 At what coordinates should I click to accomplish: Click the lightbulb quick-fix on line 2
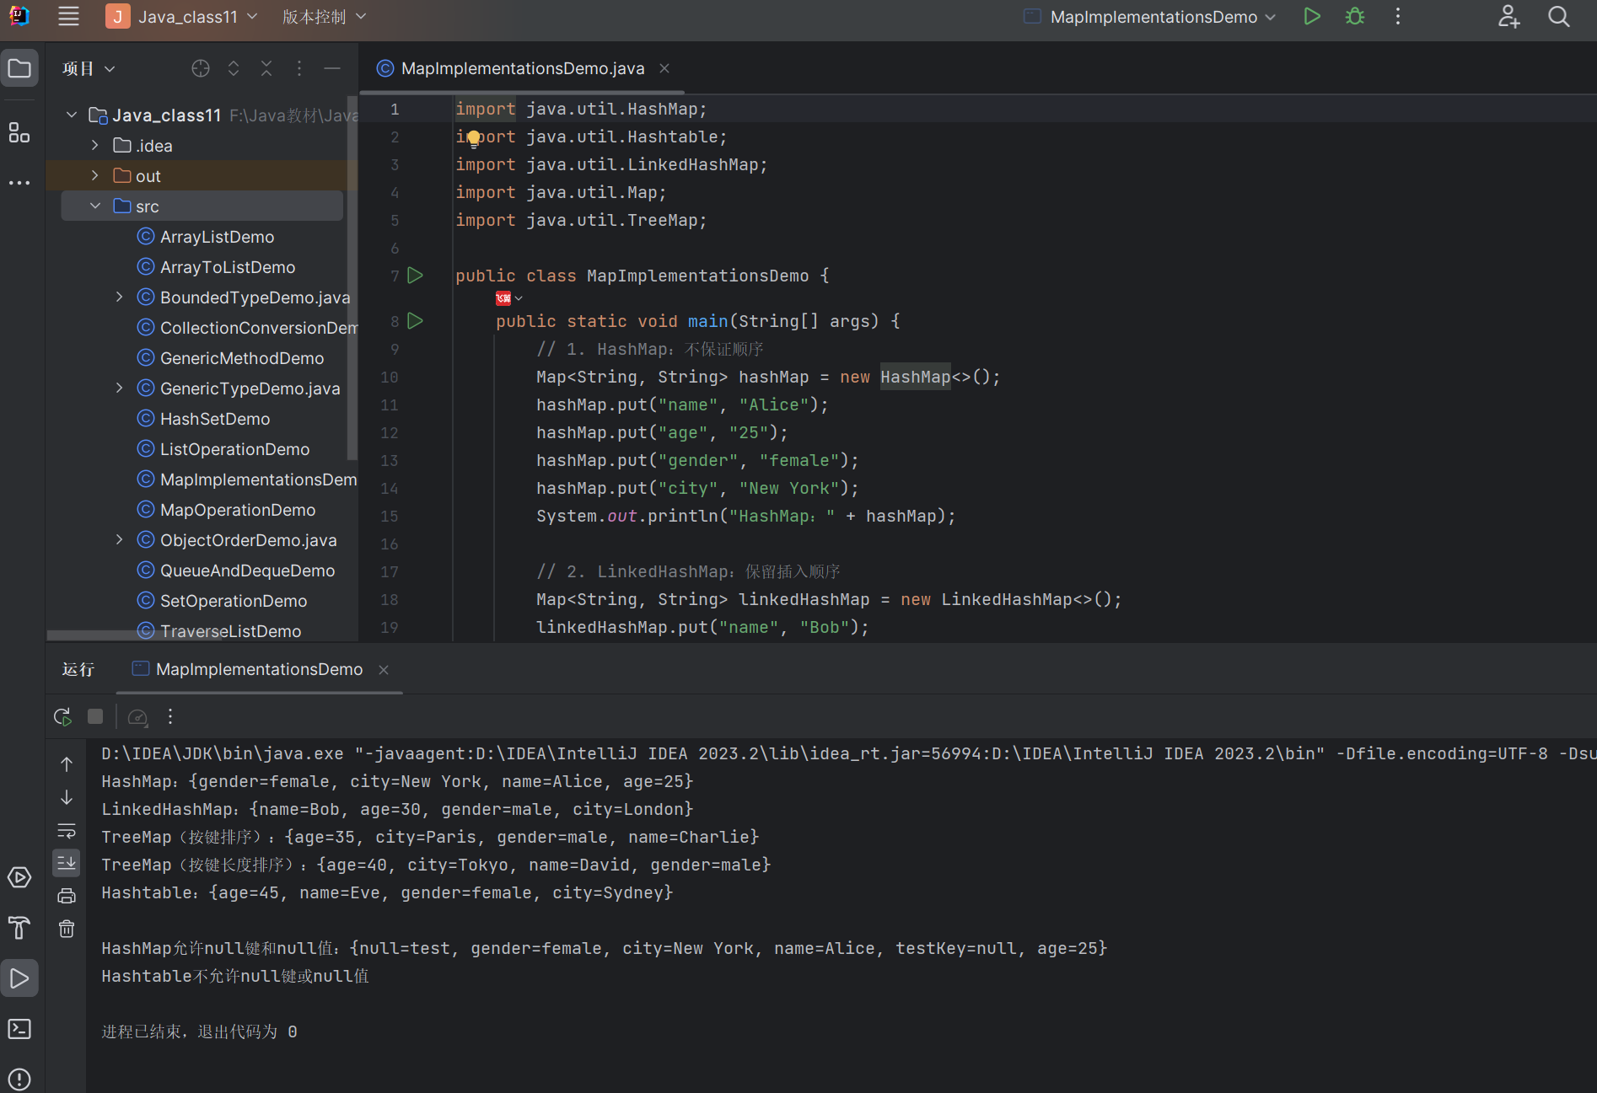474,137
